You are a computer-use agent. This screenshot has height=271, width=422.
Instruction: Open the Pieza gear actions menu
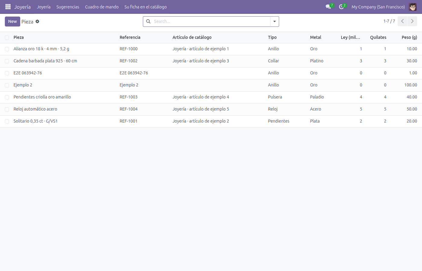37,21
